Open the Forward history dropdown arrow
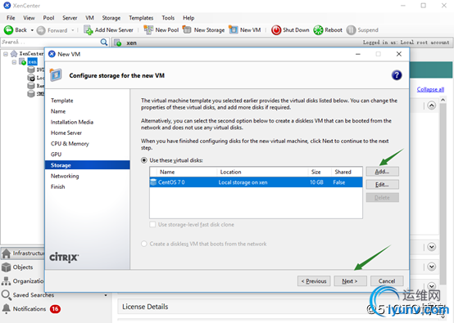This screenshot has height=323, width=454. pos(73,30)
